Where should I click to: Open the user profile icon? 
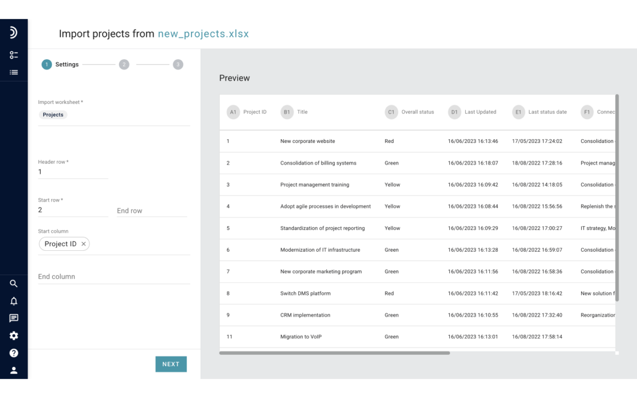pos(14,370)
